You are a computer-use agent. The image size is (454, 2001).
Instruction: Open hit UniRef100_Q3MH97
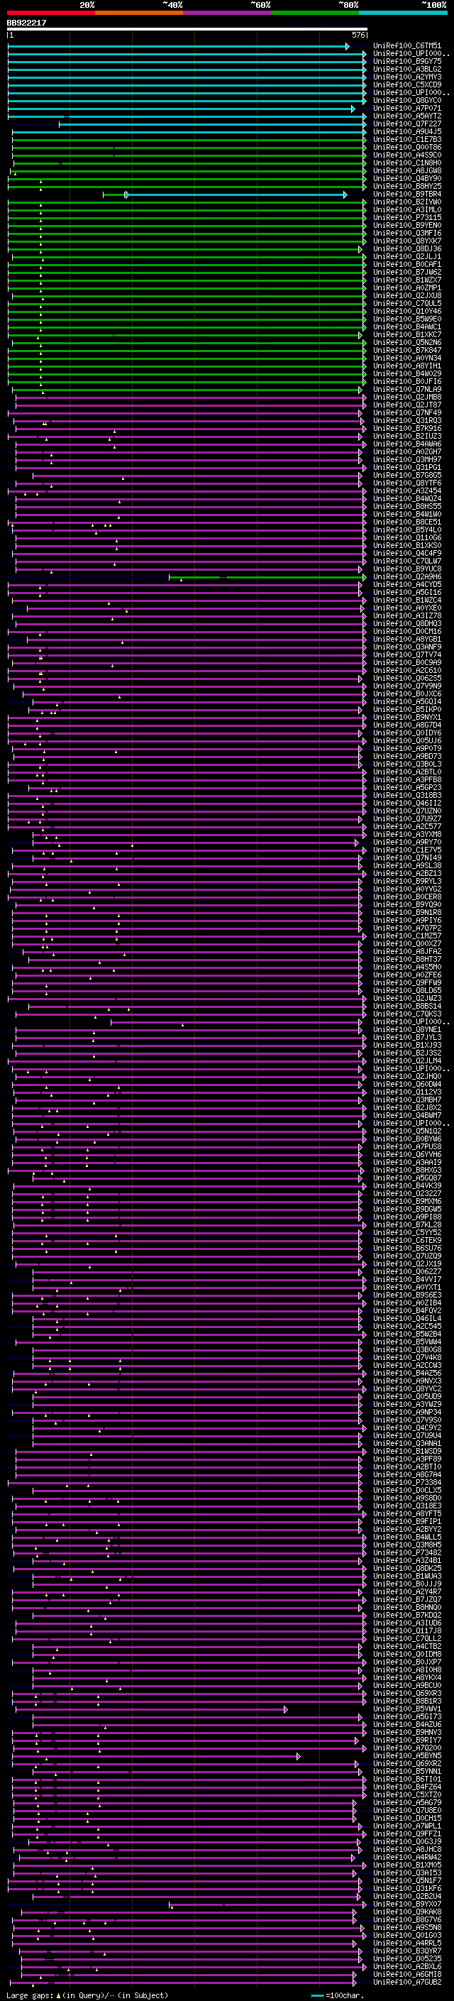407,459
